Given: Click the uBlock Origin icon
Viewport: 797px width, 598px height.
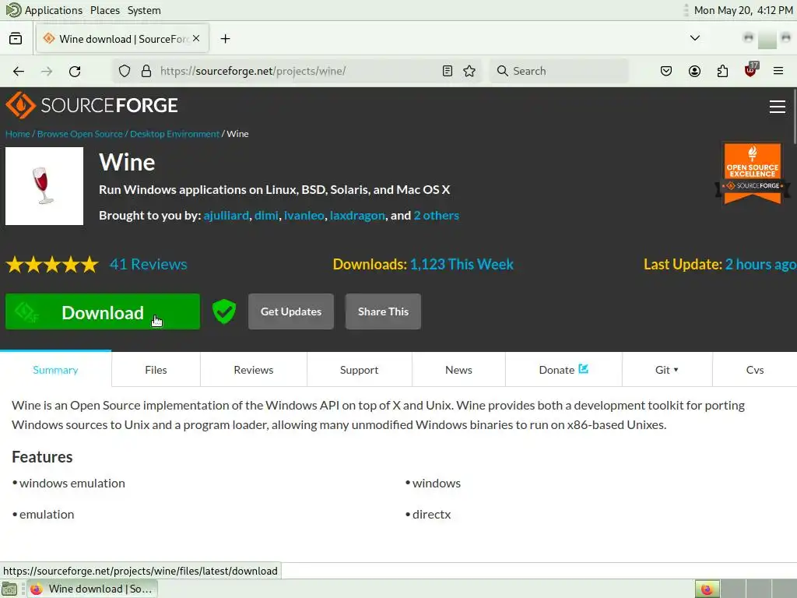Looking at the screenshot, I should click(x=751, y=70).
